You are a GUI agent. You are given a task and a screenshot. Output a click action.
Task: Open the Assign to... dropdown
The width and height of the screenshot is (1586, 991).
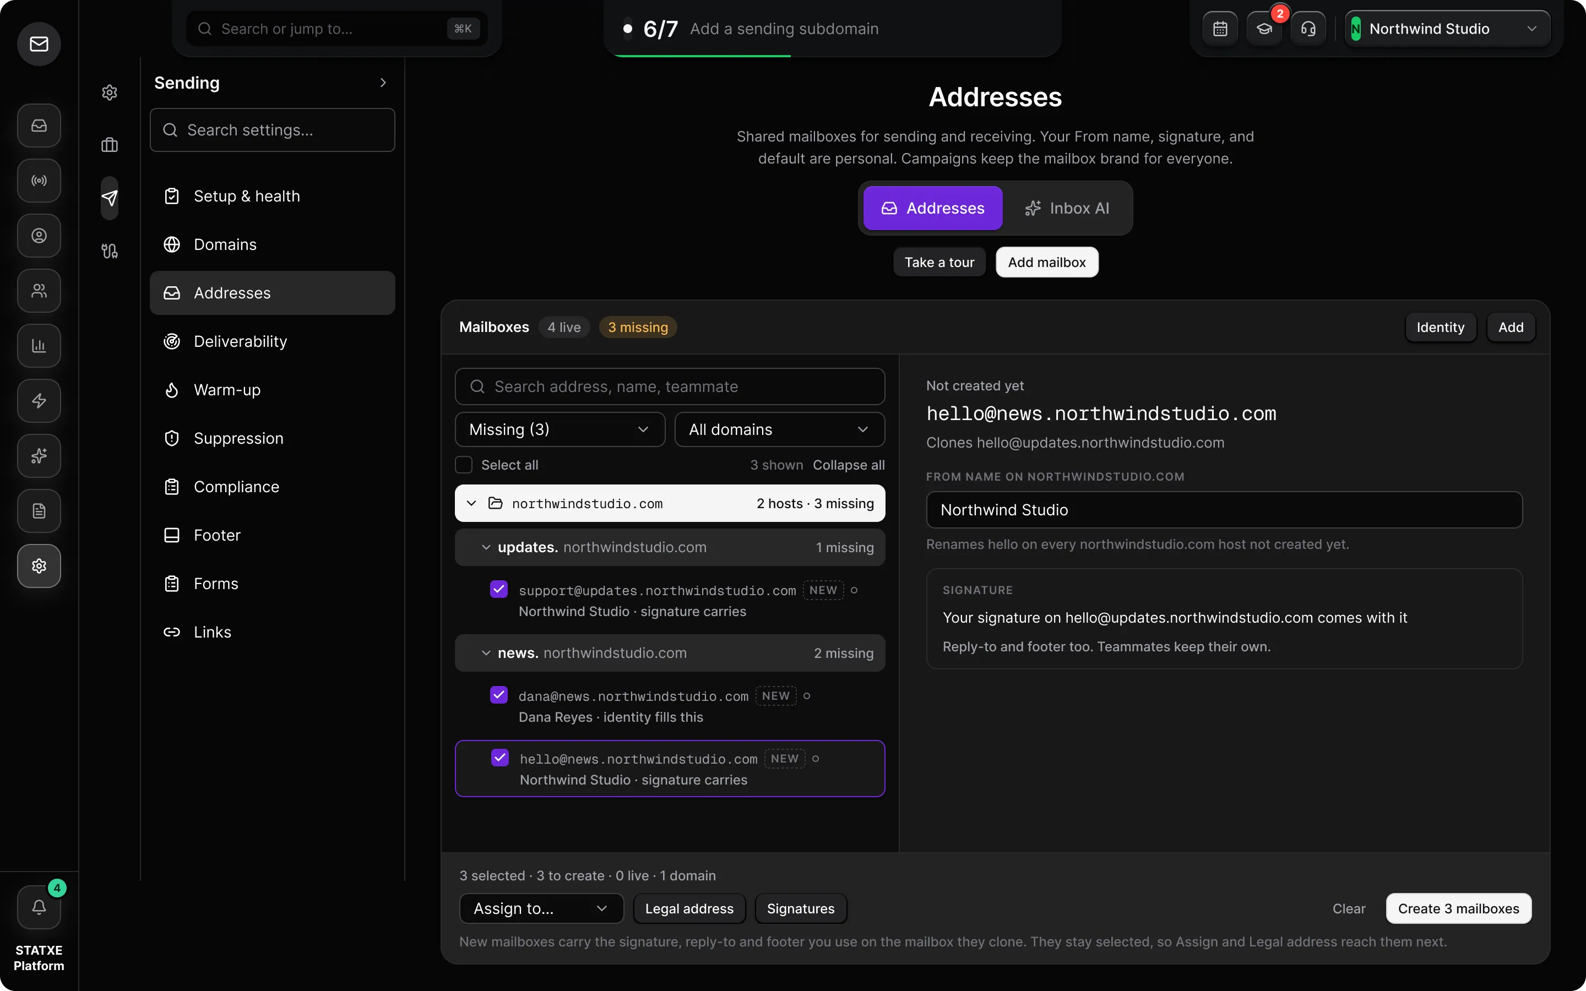coord(541,908)
